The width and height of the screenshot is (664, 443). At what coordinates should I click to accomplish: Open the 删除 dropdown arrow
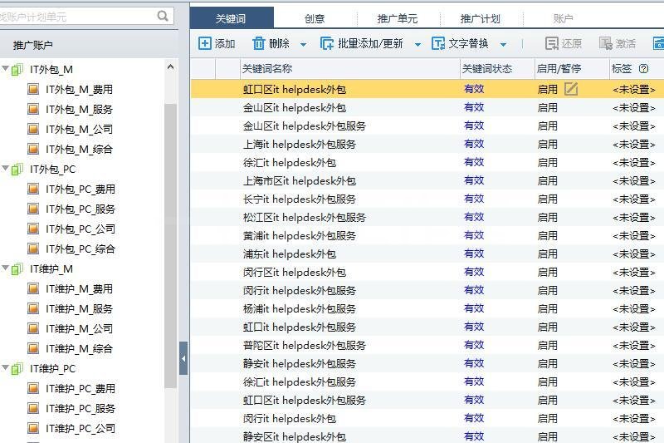[x=303, y=44]
